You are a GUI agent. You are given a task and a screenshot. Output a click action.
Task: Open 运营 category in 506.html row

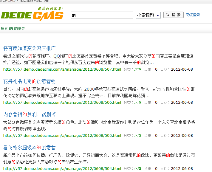pyautogui.click(x=138, y=103)
